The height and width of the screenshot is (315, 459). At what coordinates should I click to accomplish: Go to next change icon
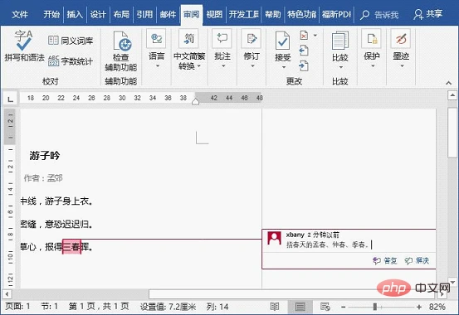(304, 65)
